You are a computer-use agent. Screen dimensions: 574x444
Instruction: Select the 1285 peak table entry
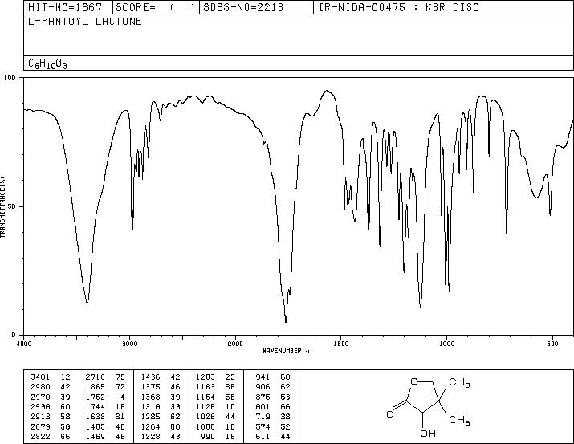(x=161, y=417)
